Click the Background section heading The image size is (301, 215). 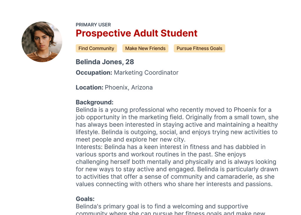click(x=94, y=102)
